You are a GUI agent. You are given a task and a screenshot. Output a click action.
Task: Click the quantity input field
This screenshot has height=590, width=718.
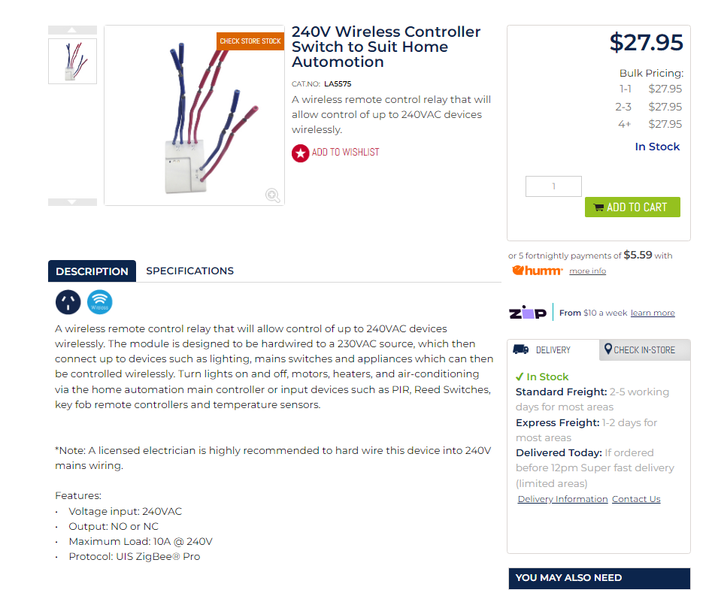pyautogui.click(x=553, y=186)
